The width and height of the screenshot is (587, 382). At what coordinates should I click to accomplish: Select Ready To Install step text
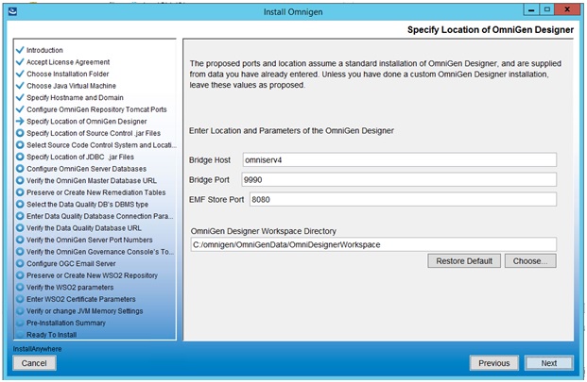point(51,335)
